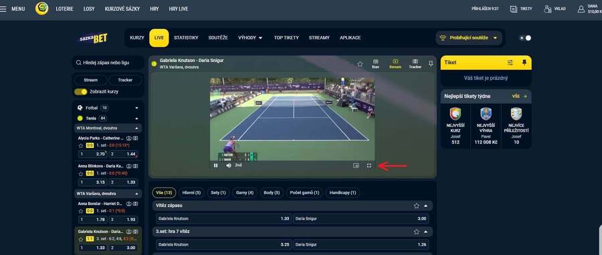Open the Tikety icon in header

pos(513,9)
